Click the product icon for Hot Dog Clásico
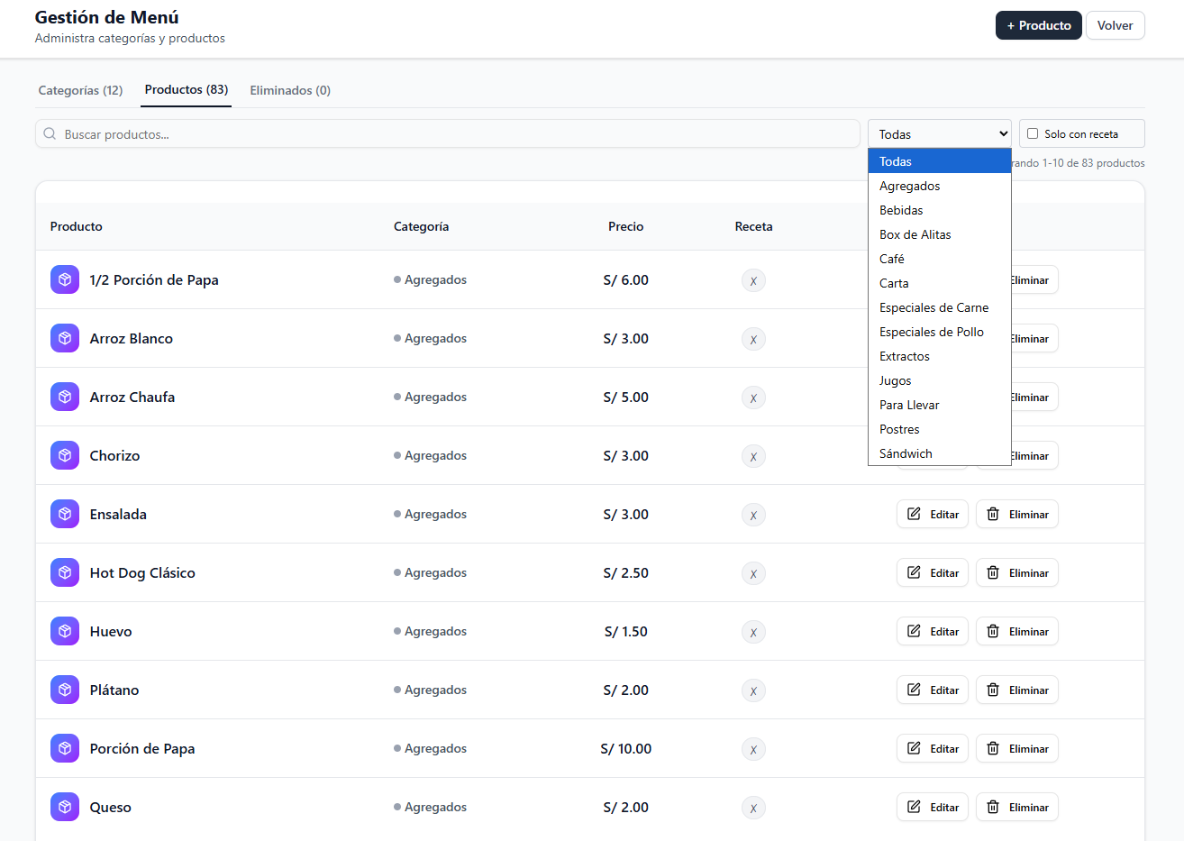This screenshot has height=841, width=1184. [x=65, y=572]
